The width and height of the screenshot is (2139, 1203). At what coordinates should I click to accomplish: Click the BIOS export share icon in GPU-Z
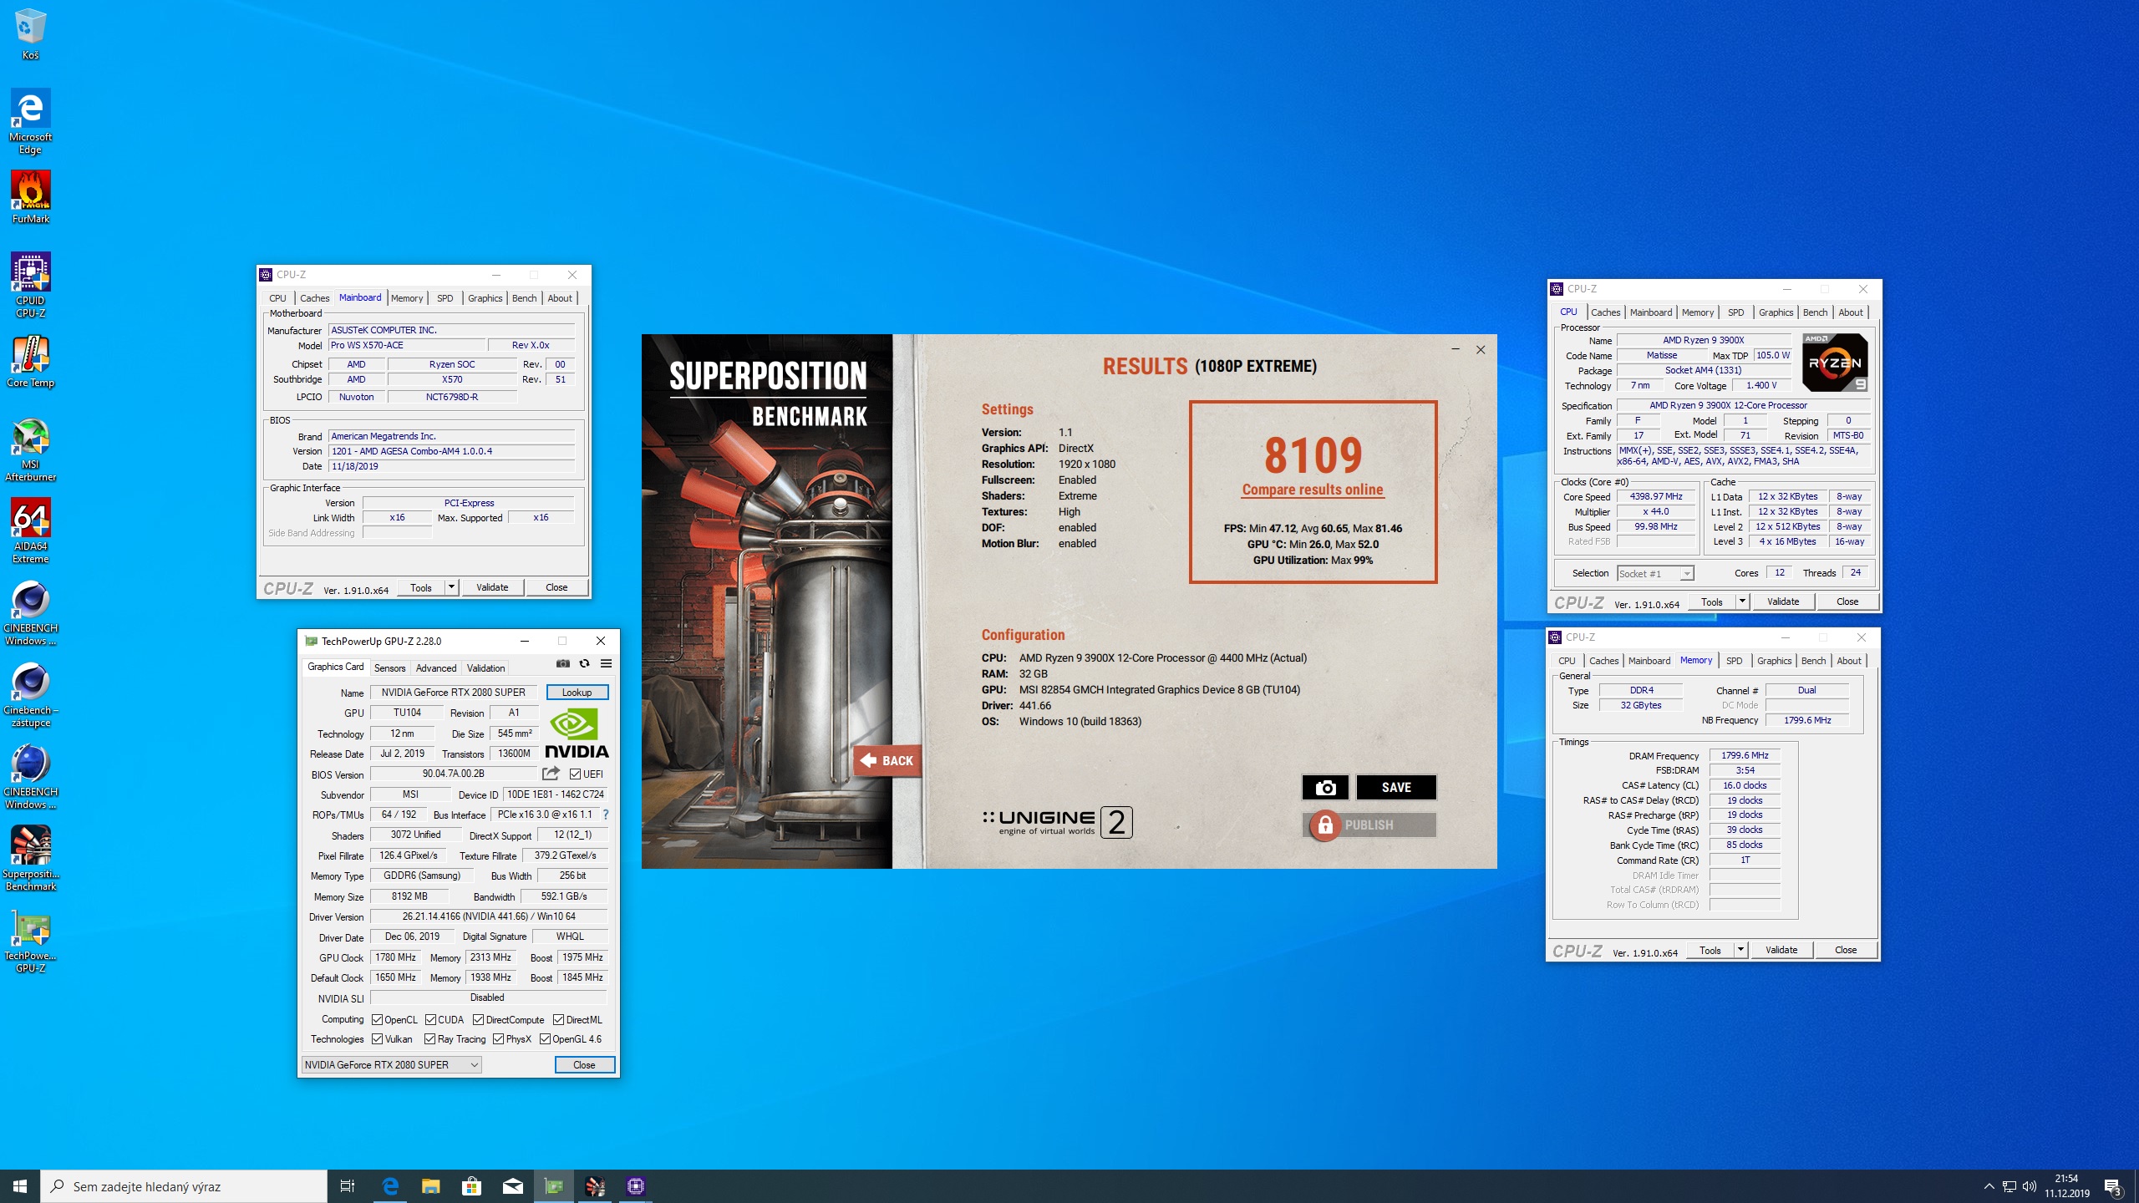pos(551,774)
